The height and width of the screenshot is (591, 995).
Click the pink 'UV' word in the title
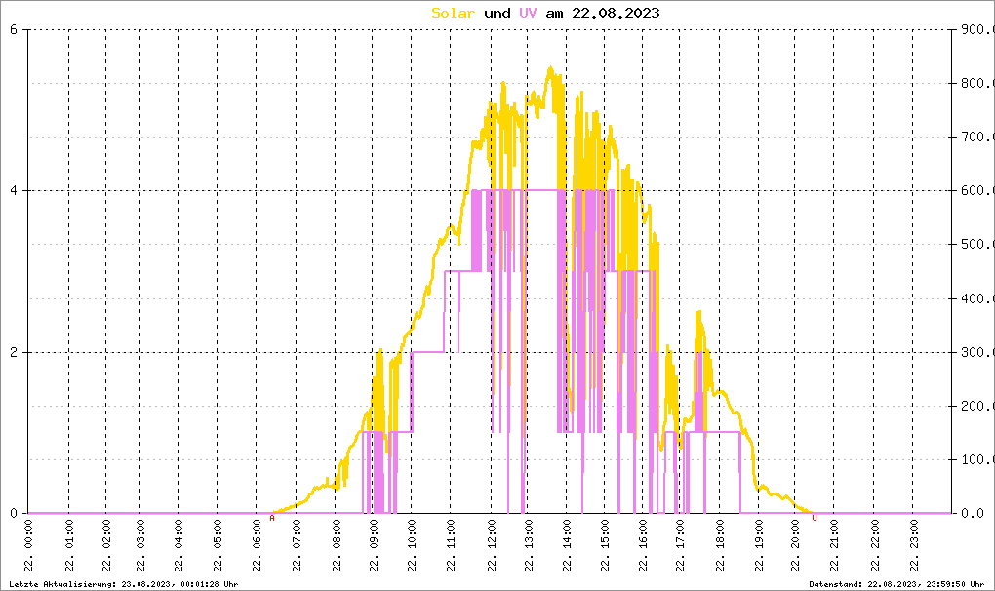point(527,13)
